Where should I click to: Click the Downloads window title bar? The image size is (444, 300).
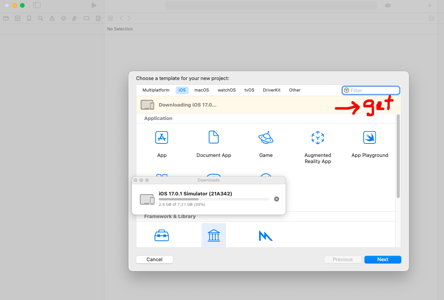point(209,180)
